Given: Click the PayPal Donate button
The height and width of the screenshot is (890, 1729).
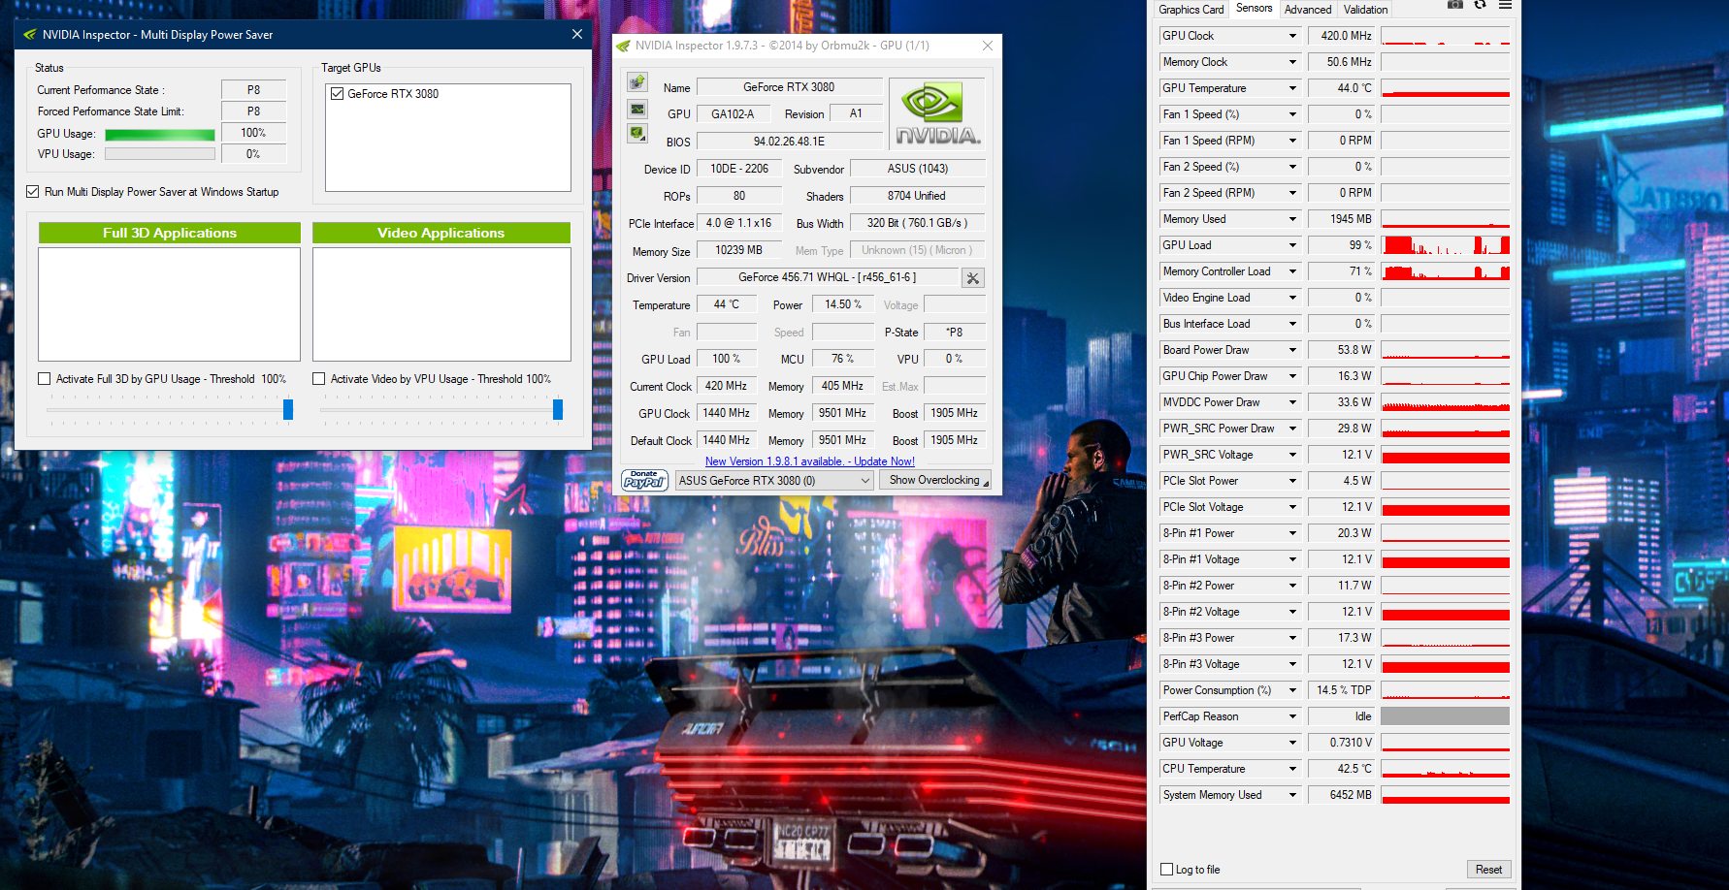Looking at the screenshot, I should pos(644,480).
